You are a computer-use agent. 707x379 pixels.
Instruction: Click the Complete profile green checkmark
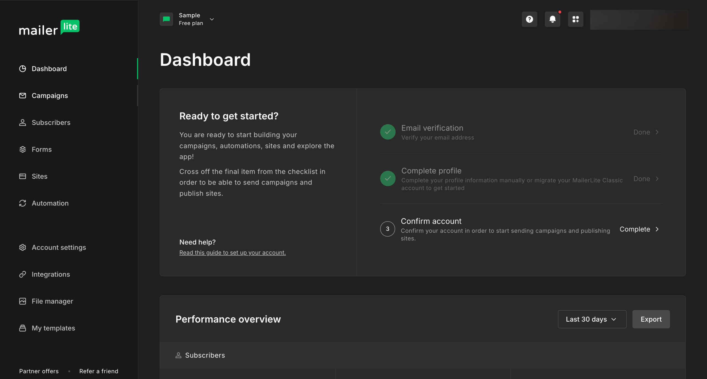point(388,178)
